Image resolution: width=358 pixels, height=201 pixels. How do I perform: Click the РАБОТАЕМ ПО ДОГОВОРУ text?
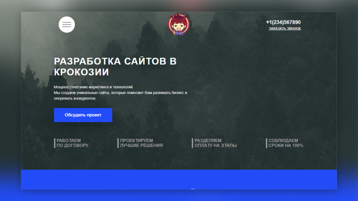pos(73,143)
